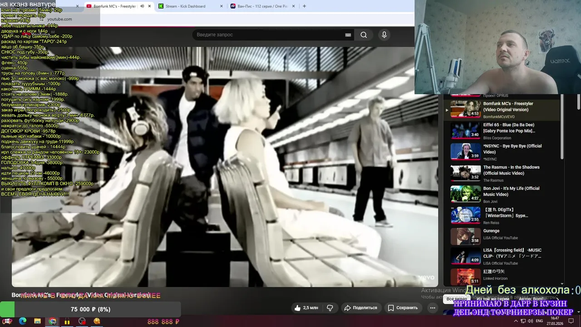Click the ENG language indicator
Image resolution: width=581 pixels, height=327 pixels.
point(539,321)
